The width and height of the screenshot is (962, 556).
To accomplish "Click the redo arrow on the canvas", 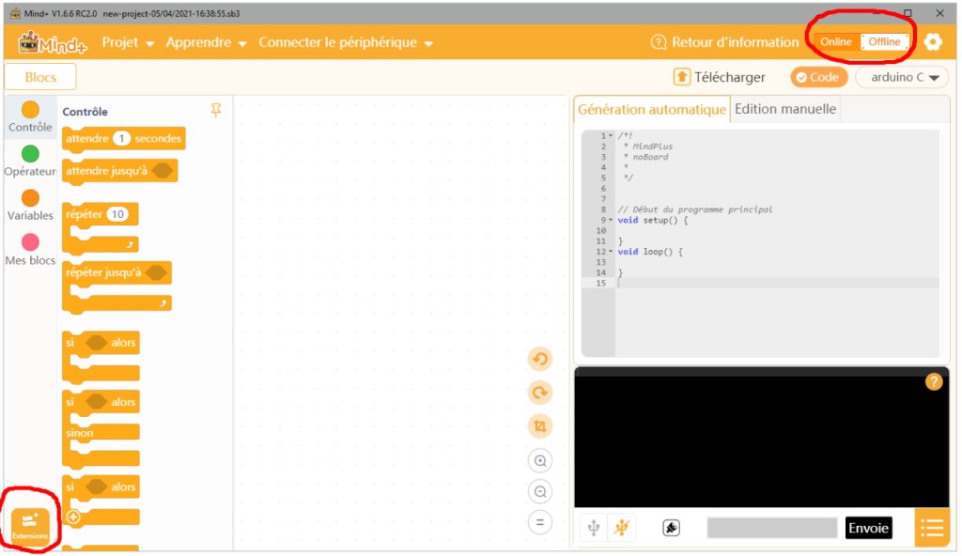I will 539,394.
